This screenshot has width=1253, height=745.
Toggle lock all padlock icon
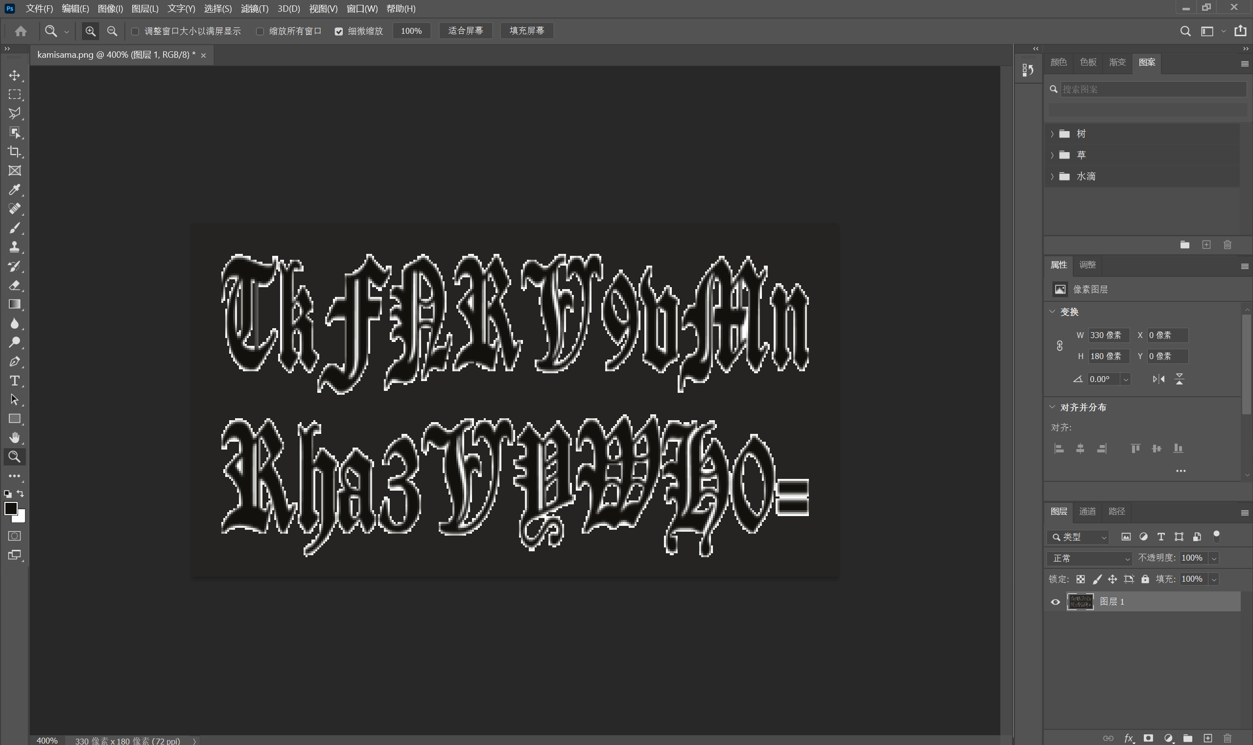[1145, 579]
